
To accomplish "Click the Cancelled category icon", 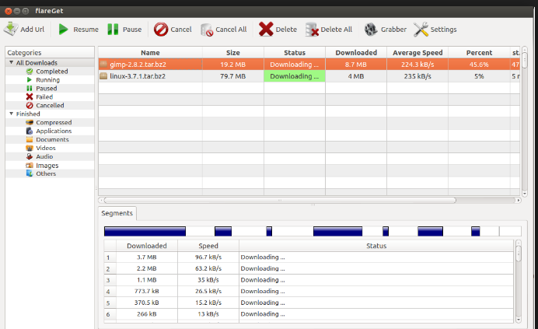I will [x=30, y=106].
